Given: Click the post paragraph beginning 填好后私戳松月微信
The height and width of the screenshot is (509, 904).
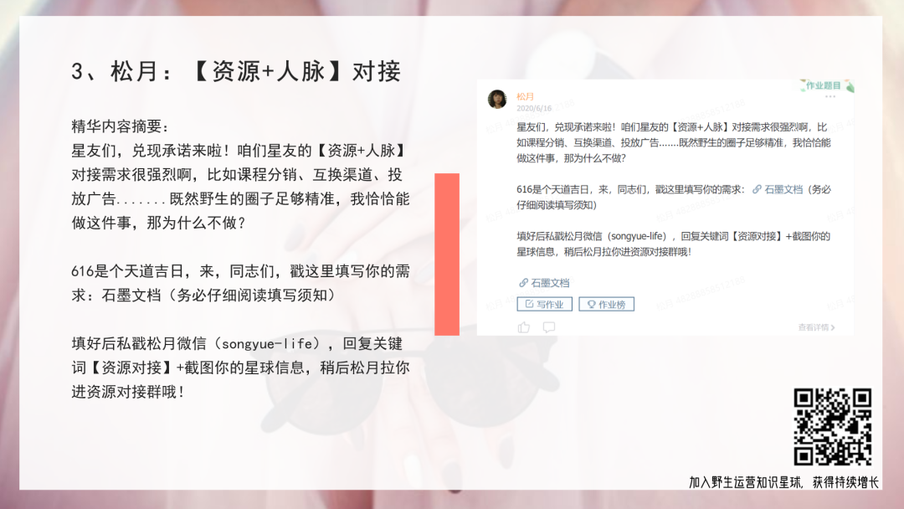Looking at the screenshot, I should (673, 244).
